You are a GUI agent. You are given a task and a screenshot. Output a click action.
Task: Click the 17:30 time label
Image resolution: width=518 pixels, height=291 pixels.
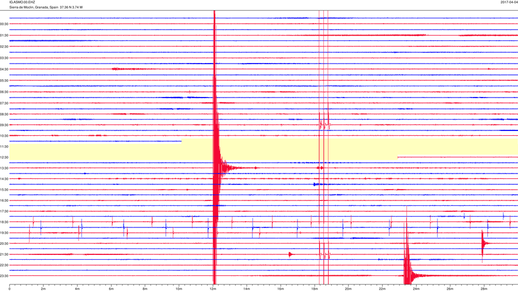click(x=4, y=211)
